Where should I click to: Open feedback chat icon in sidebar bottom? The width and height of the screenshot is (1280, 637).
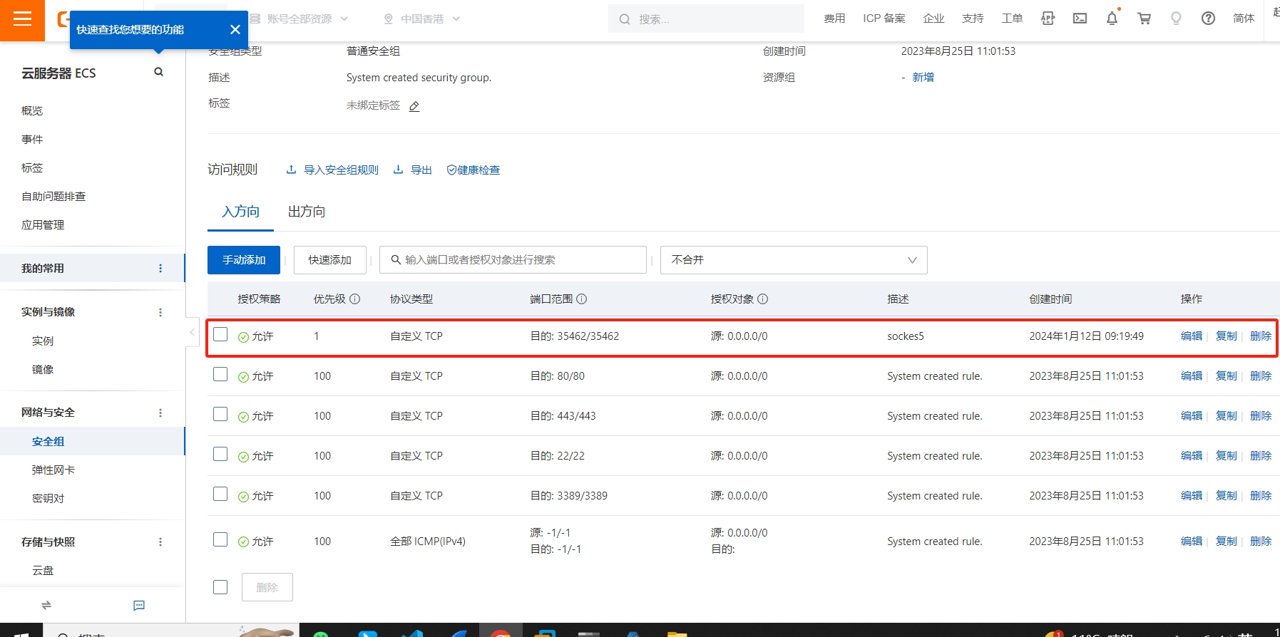click(139, 605)
